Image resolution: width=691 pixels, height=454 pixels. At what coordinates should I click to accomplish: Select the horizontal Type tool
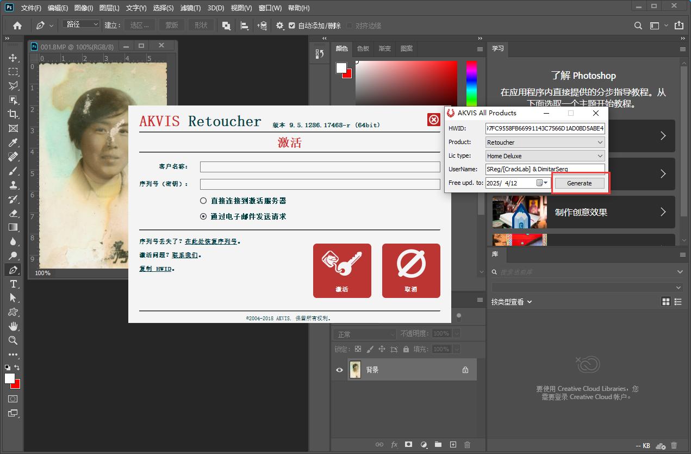13,284
